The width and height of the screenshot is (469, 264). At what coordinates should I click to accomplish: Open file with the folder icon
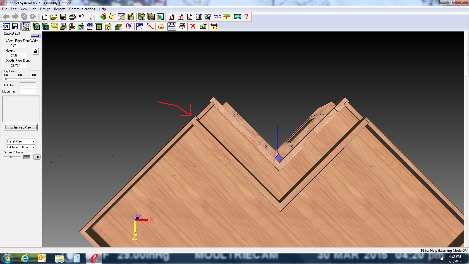pos(54,17)
